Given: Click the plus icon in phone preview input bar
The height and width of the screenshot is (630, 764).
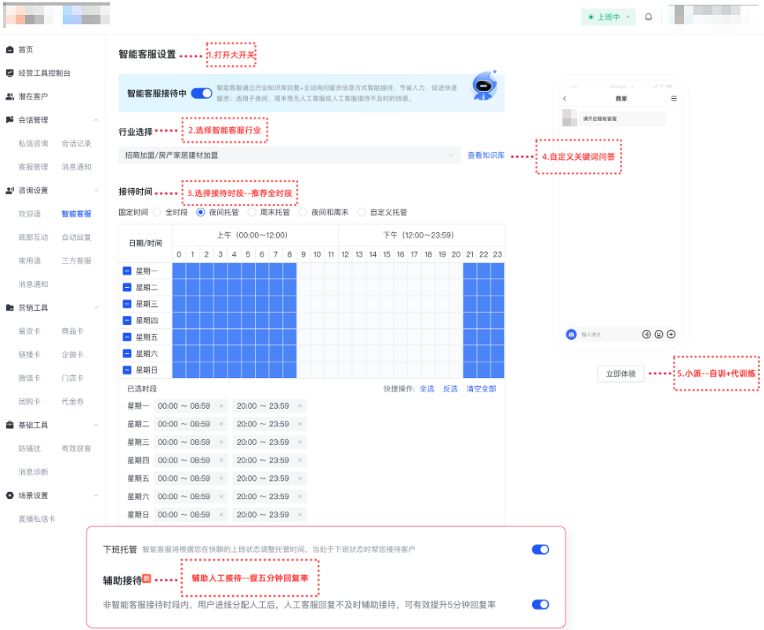Looking at the screenshot, I should [x=671, y=333].
